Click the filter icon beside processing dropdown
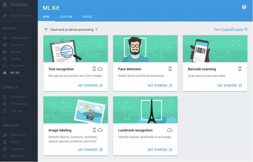The image size is (253, 162). click(46, 30)
